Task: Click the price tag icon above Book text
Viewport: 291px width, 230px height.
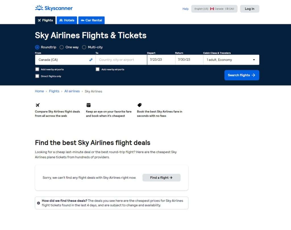Action: click(139, 105)
